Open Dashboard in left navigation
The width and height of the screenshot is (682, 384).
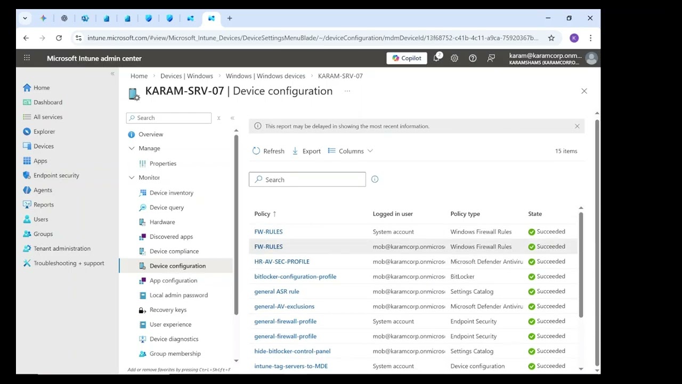point(48,102)
